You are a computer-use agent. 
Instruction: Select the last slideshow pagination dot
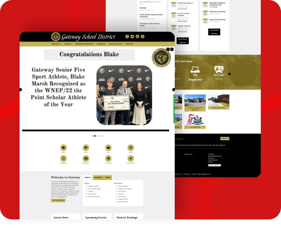[x=102, y=136]
